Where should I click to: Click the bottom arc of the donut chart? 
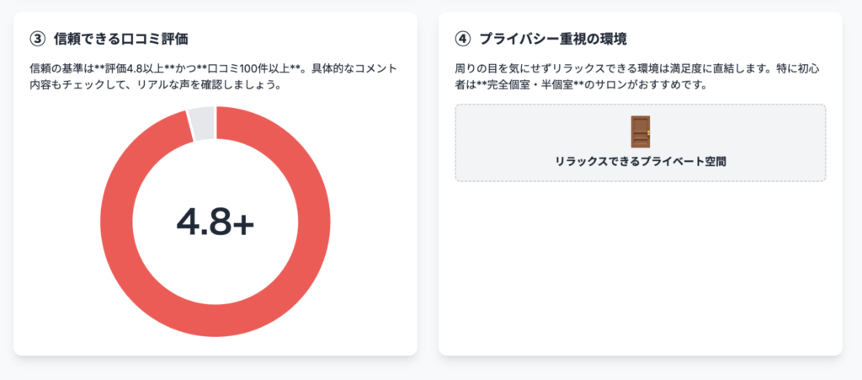(x=215, y=321)
